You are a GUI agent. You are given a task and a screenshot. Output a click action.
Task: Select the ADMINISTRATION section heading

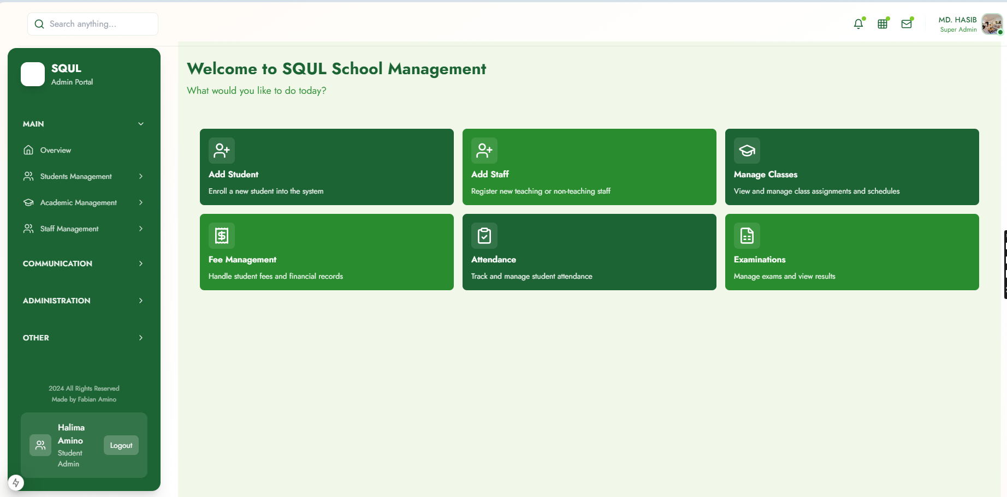[57, 301]
